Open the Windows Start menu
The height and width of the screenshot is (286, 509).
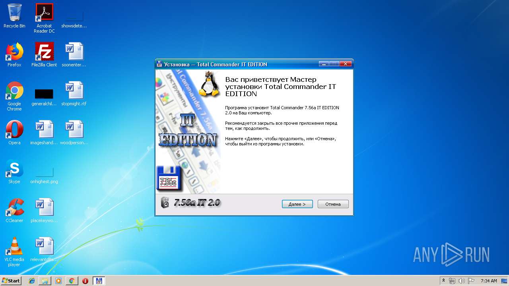coord(11,281)
